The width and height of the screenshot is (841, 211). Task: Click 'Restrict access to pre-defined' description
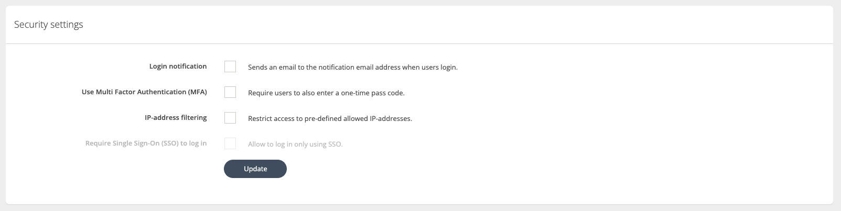[330, 119]
